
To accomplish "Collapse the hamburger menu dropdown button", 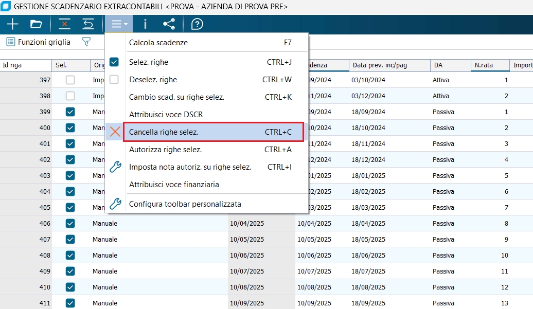I will [x=119, y=24].
